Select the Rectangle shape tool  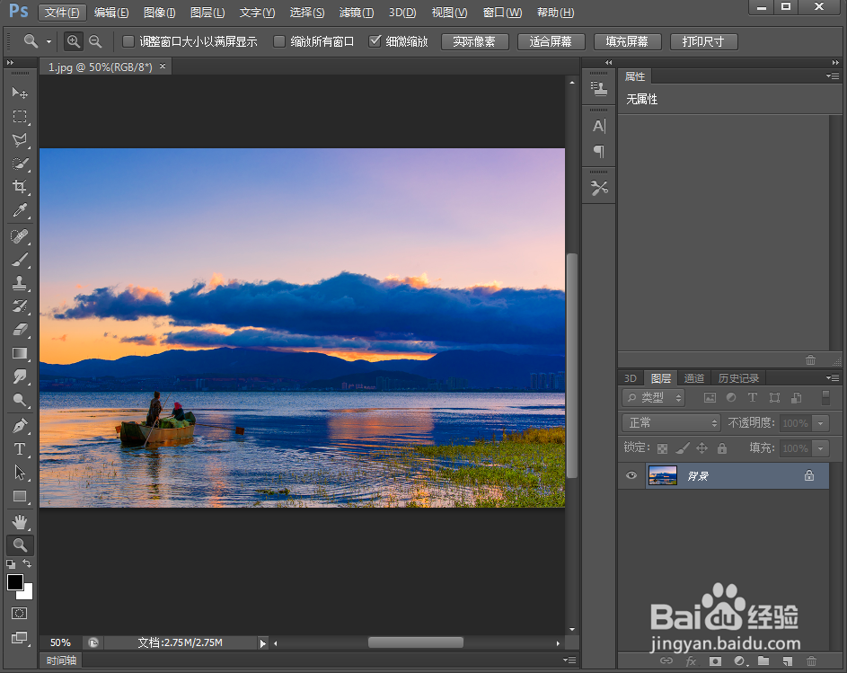click(20, 496)
